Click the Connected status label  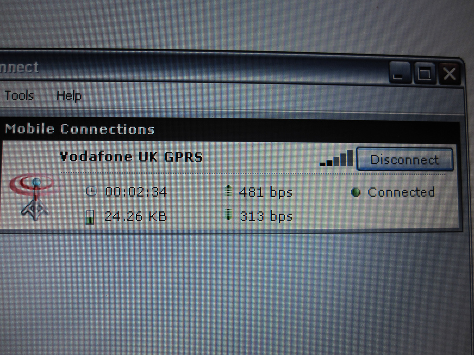click(x=401, y=192)
